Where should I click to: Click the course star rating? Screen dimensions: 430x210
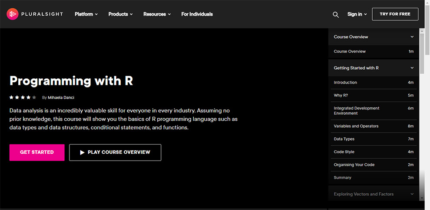pyautogui.click(x=23, y=97)
